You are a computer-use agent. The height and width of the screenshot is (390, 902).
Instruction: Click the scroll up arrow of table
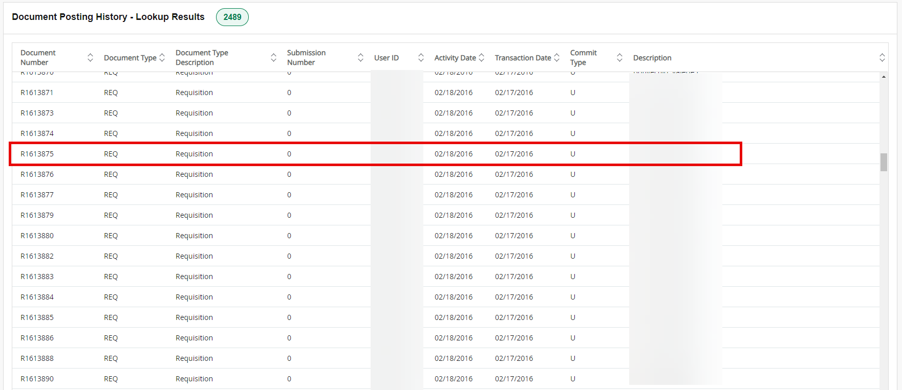click(884, 77)
